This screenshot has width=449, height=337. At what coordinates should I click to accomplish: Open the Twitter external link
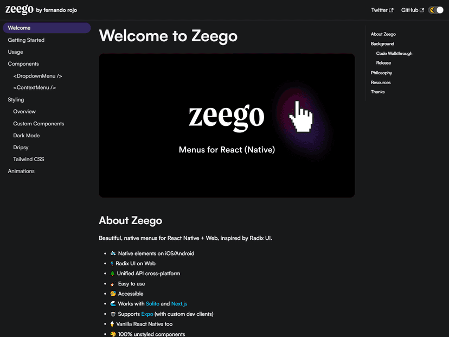pos(382,10)
